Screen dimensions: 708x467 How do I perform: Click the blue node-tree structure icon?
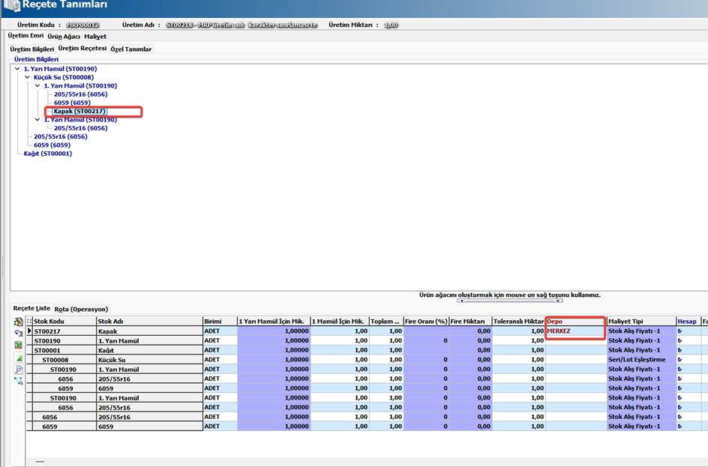click(19, 381)
